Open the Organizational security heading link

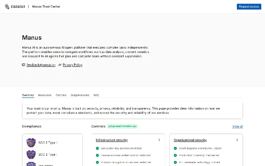coord(190,140)
